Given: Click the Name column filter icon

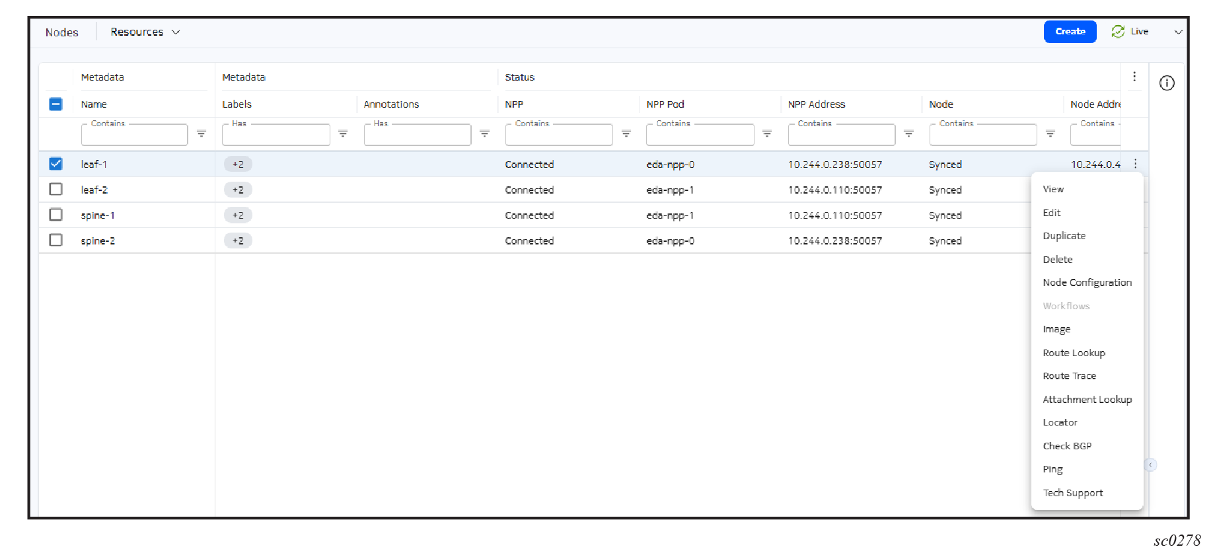Looking at the screenshot, I should click(202, 134).
